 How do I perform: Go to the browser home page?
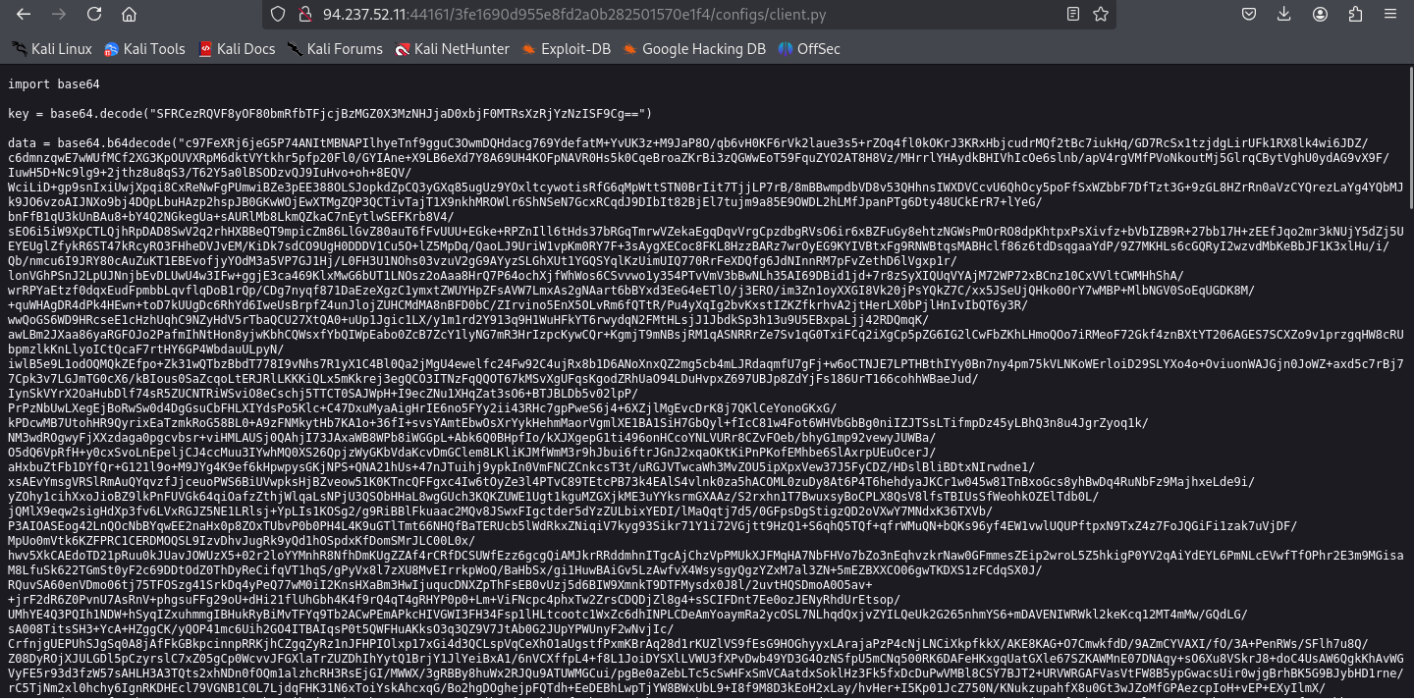pos(129,15)
